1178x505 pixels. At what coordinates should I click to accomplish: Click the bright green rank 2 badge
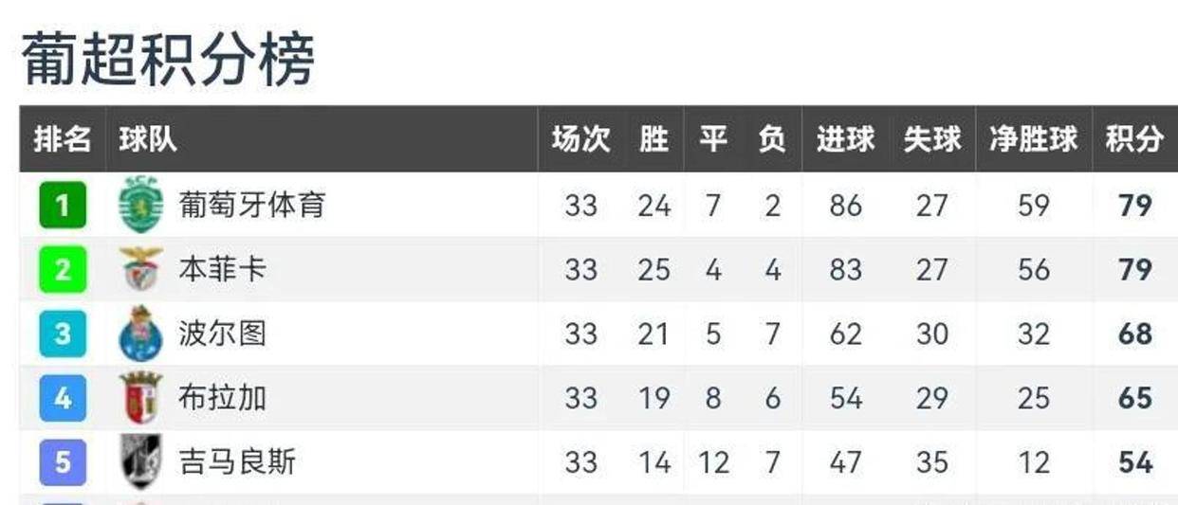pyautogui.click(x=63, y=269)
